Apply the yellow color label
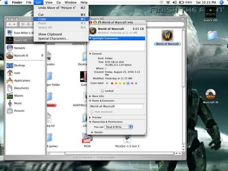The image size is (228, 171). [x=120, y=83]
